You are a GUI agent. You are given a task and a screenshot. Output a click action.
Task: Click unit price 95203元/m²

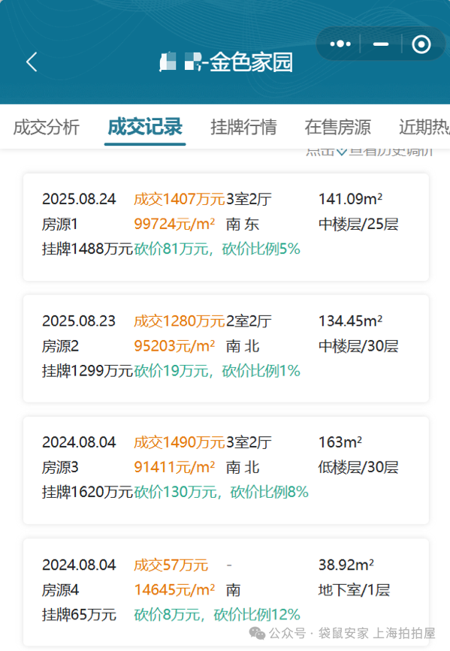[174, 346]
